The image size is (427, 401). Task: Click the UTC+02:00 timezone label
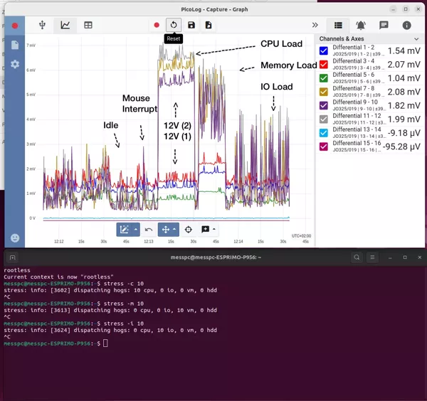pyautogui.click(x=301, y=236)
